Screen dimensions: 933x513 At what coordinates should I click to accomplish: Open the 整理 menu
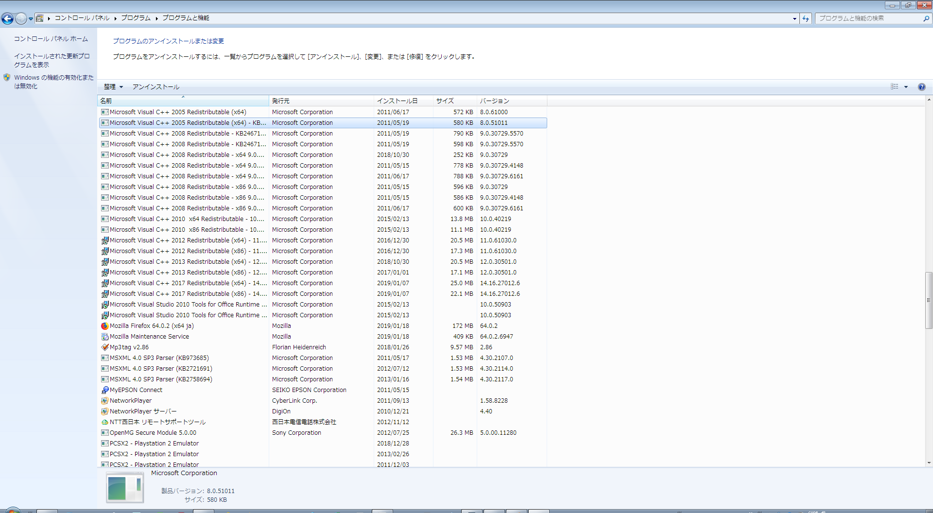click(113, 87)
